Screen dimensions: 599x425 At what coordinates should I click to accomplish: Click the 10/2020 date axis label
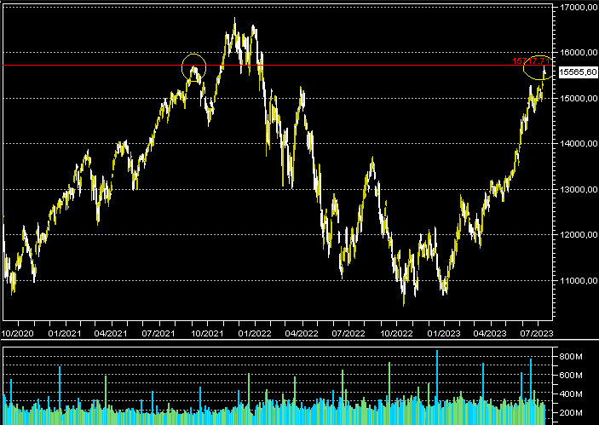18,333
